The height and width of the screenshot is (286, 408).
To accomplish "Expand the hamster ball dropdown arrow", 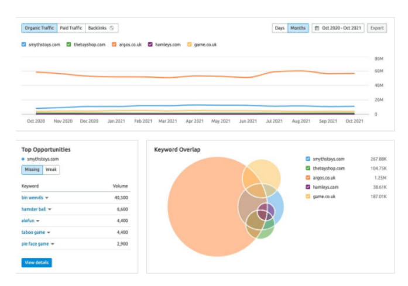I will tap(50, 209).
